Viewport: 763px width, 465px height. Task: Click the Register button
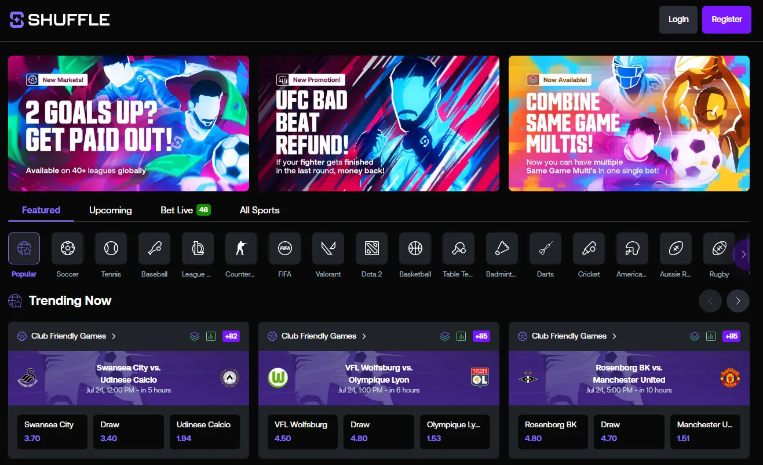(x=727, y=20)
